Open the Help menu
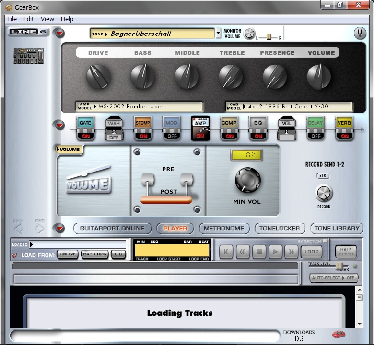 coord(67,19)
